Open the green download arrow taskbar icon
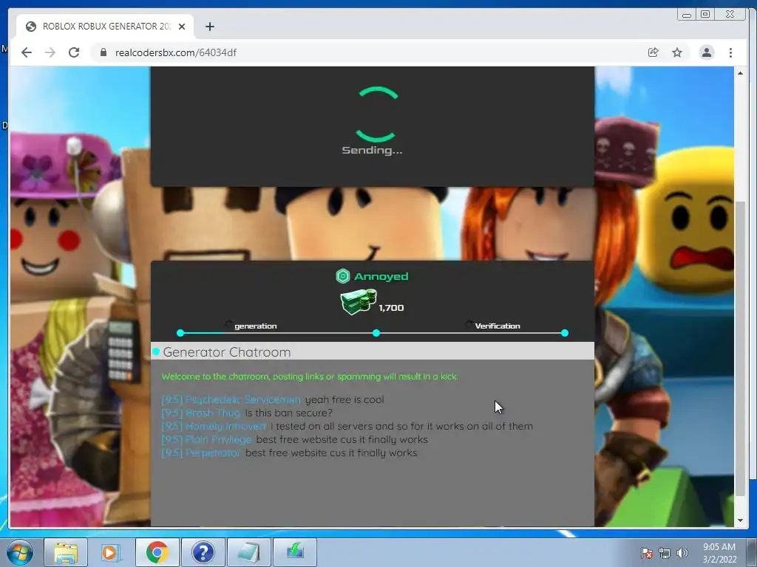The image size is (757, 567). [x=295, y=552]
